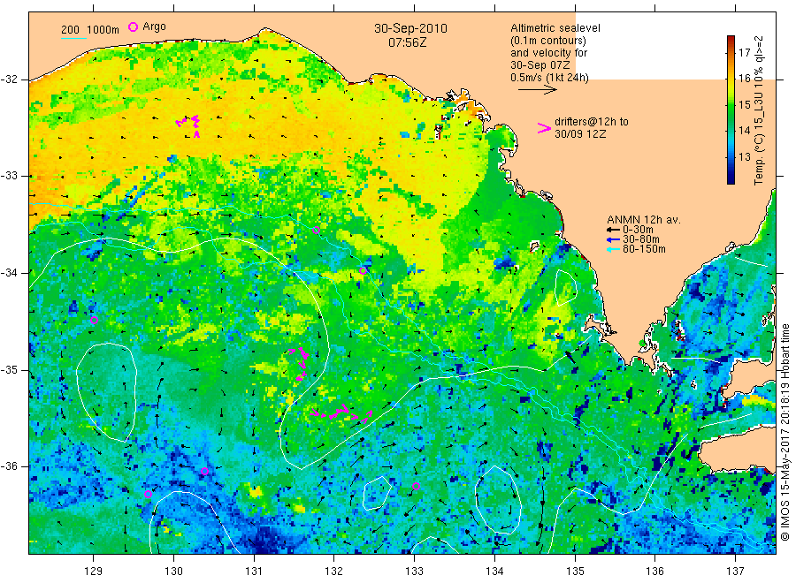Click the IMOS copyright timestamp text

coord(785,433)
